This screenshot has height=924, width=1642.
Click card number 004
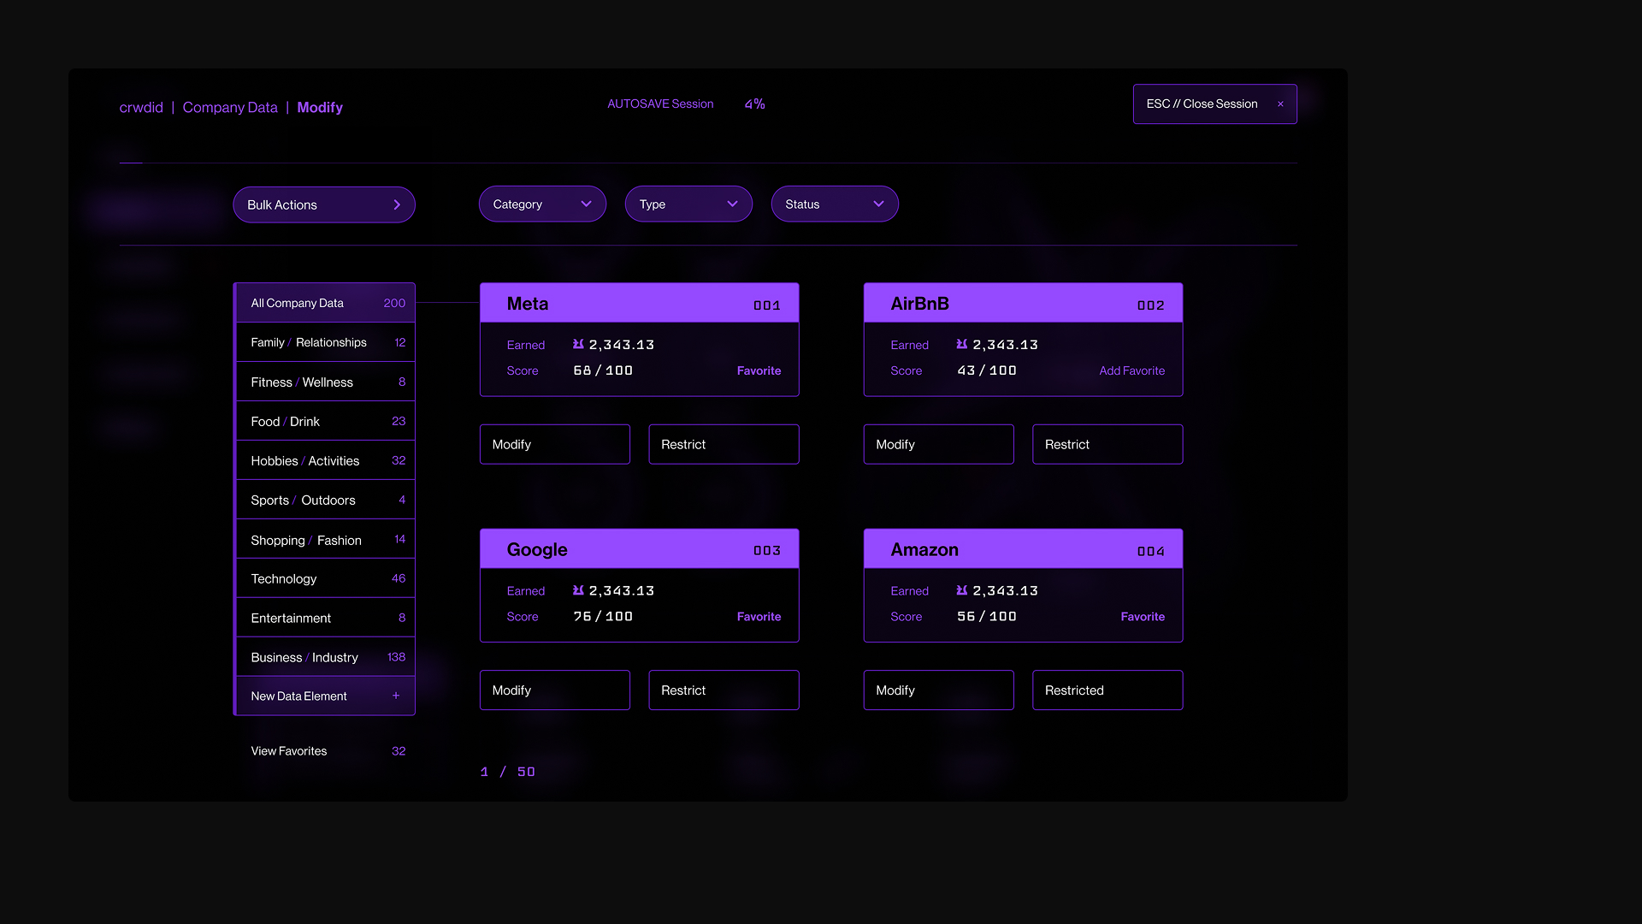(x=1150, y=552)
